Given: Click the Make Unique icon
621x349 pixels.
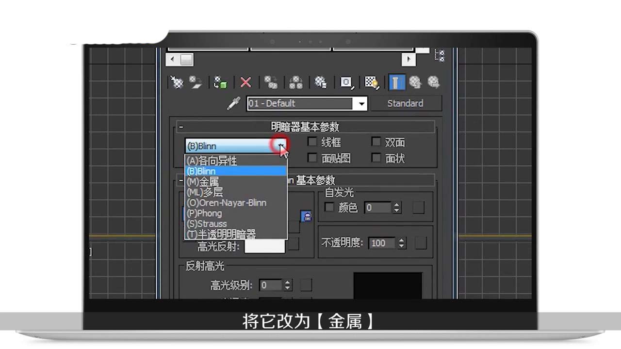Looking at the screenshot, I should coord(296,82).
